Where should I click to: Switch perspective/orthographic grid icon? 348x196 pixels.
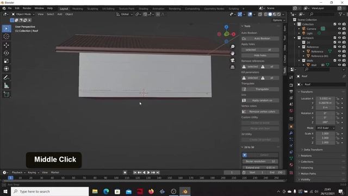pyautogui.click(x=232, y=67)
